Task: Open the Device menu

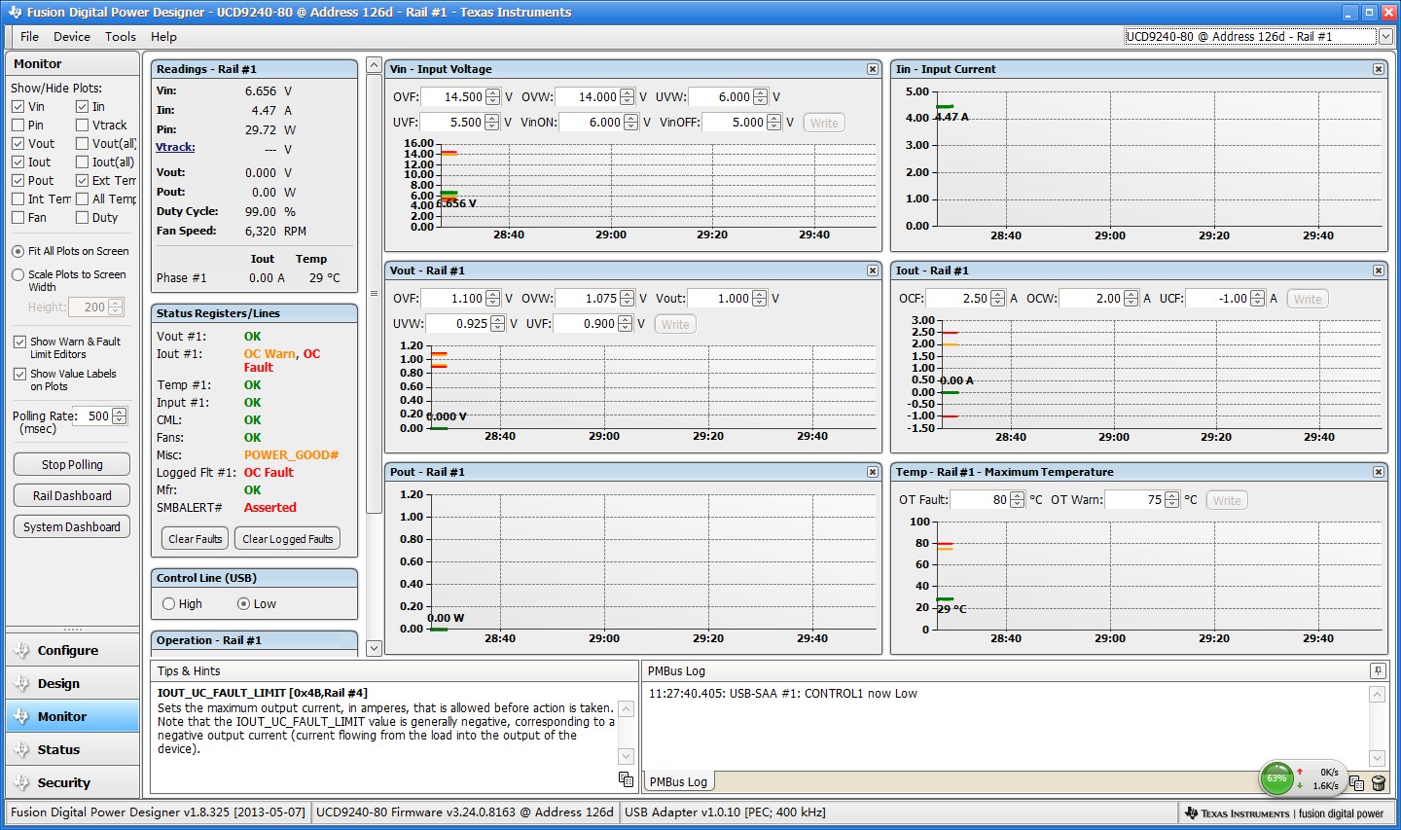Action: click(72, 37)
